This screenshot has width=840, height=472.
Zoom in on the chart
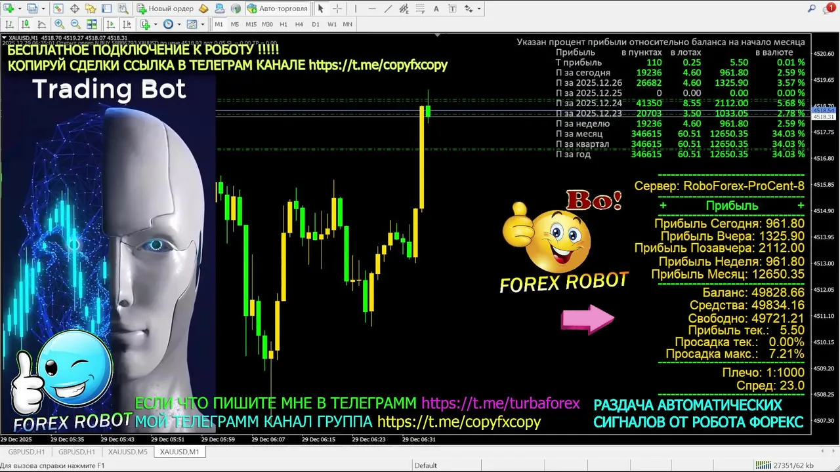pyautogui.click(x=60, y=24)
